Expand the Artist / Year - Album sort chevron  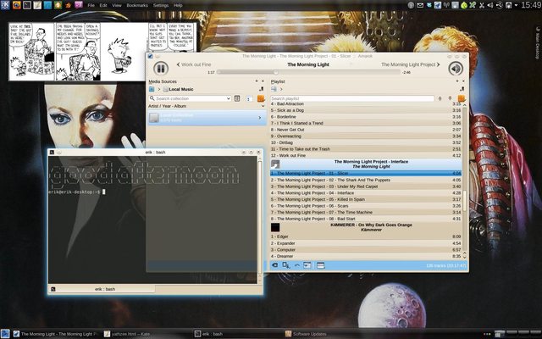coord(263,106)
